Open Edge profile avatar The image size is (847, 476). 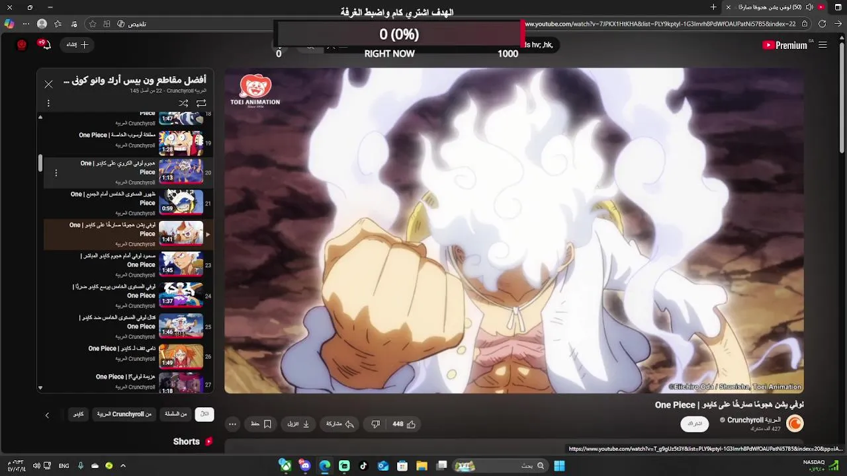coord(42,24)
